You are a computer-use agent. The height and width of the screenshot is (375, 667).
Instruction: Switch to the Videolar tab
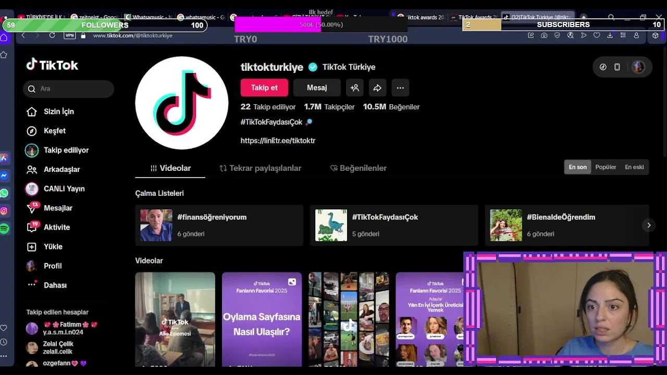point(170,168)
